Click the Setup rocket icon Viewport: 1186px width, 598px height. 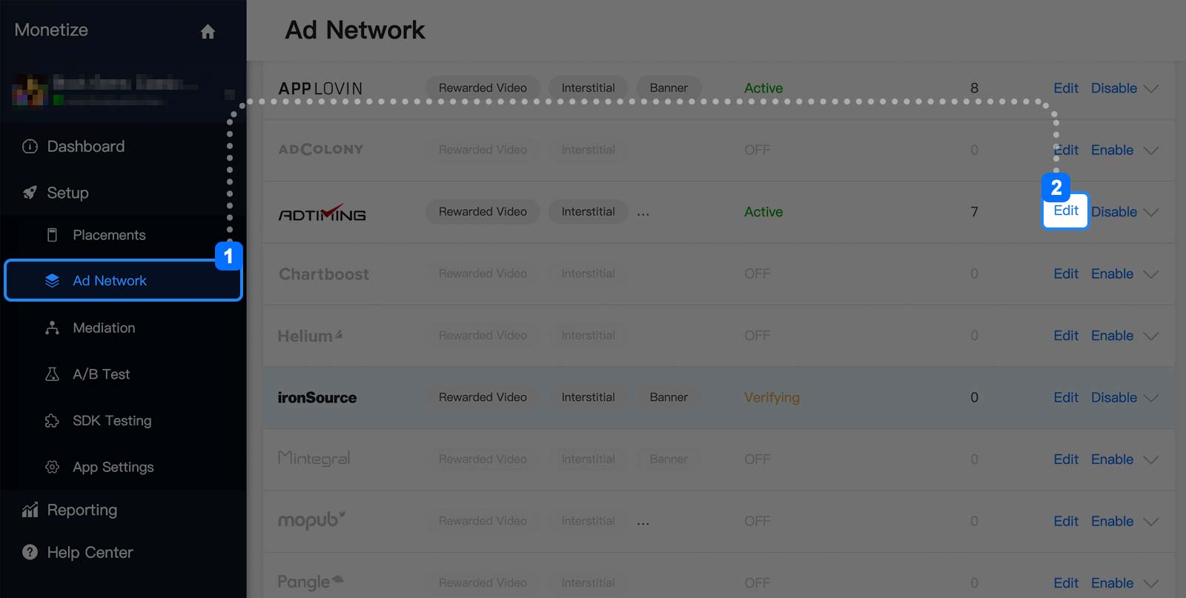(x=30, y=193)
